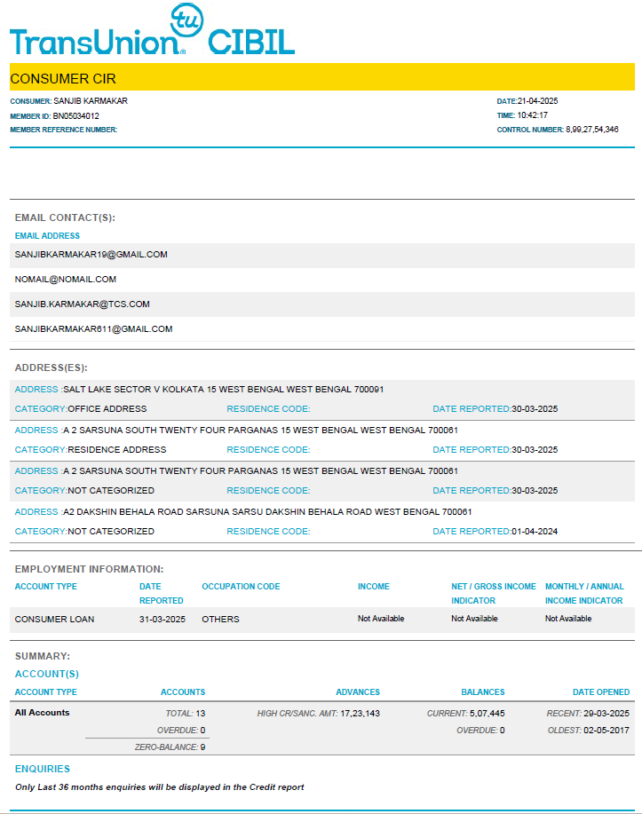Click the ACCOUNT(S) subheading
This screenshot has width=642, height=814.
(47, 674)
